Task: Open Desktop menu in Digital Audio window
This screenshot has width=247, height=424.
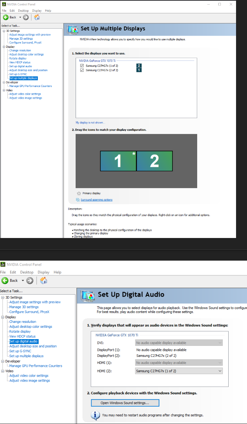Action: point(27,272)
